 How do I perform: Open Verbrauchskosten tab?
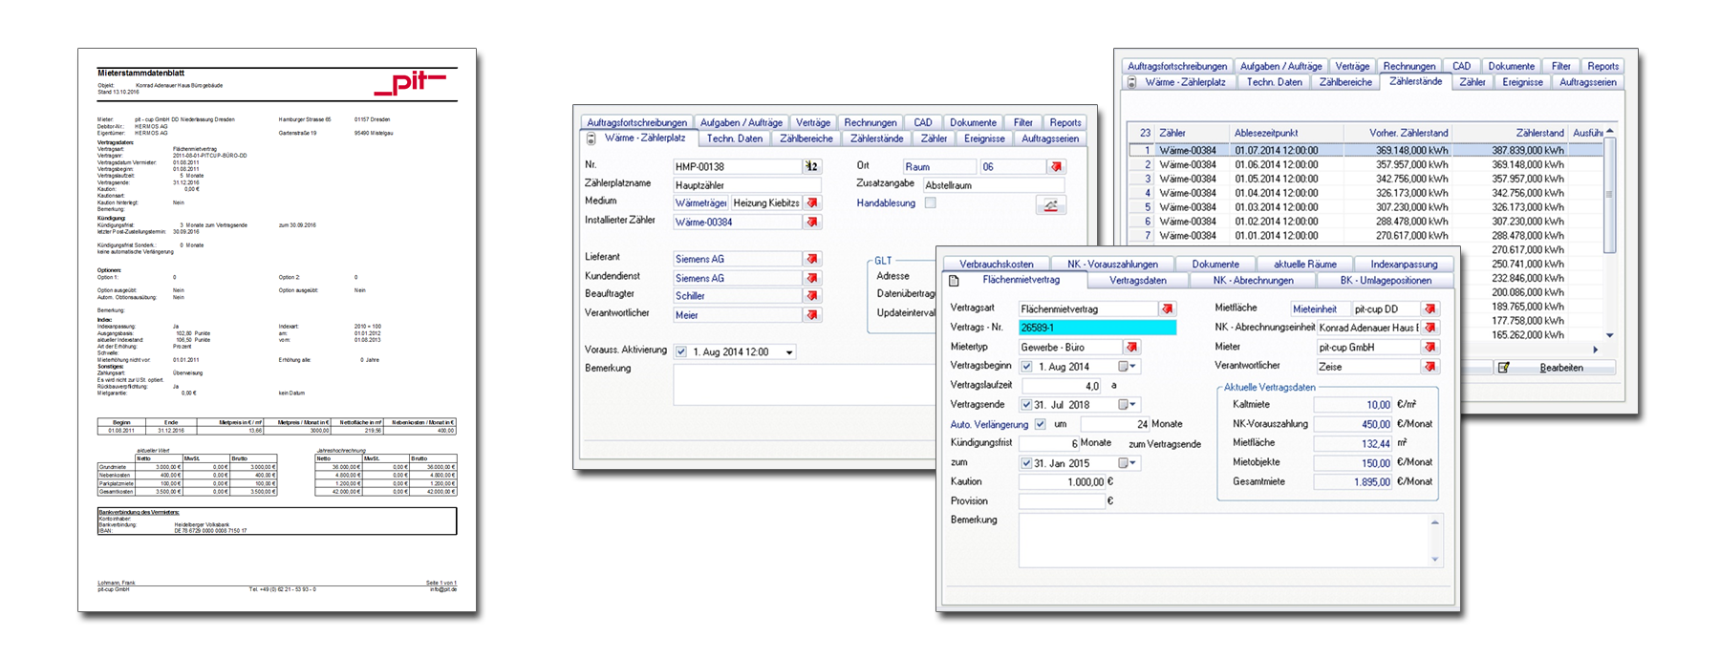tap(996, 264)
